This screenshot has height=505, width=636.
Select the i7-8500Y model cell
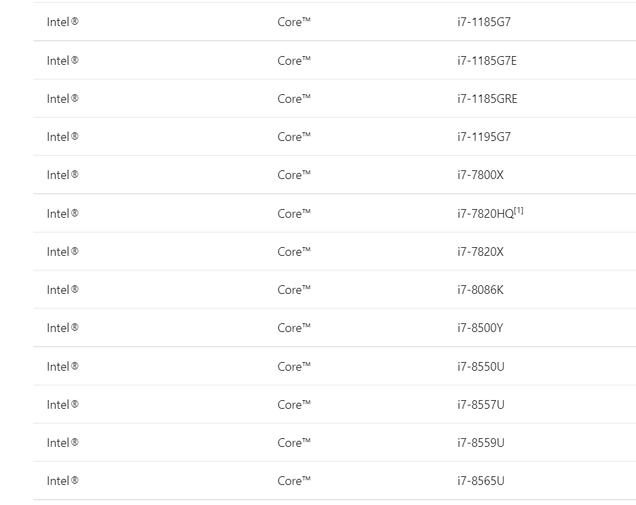click(480, 328)
